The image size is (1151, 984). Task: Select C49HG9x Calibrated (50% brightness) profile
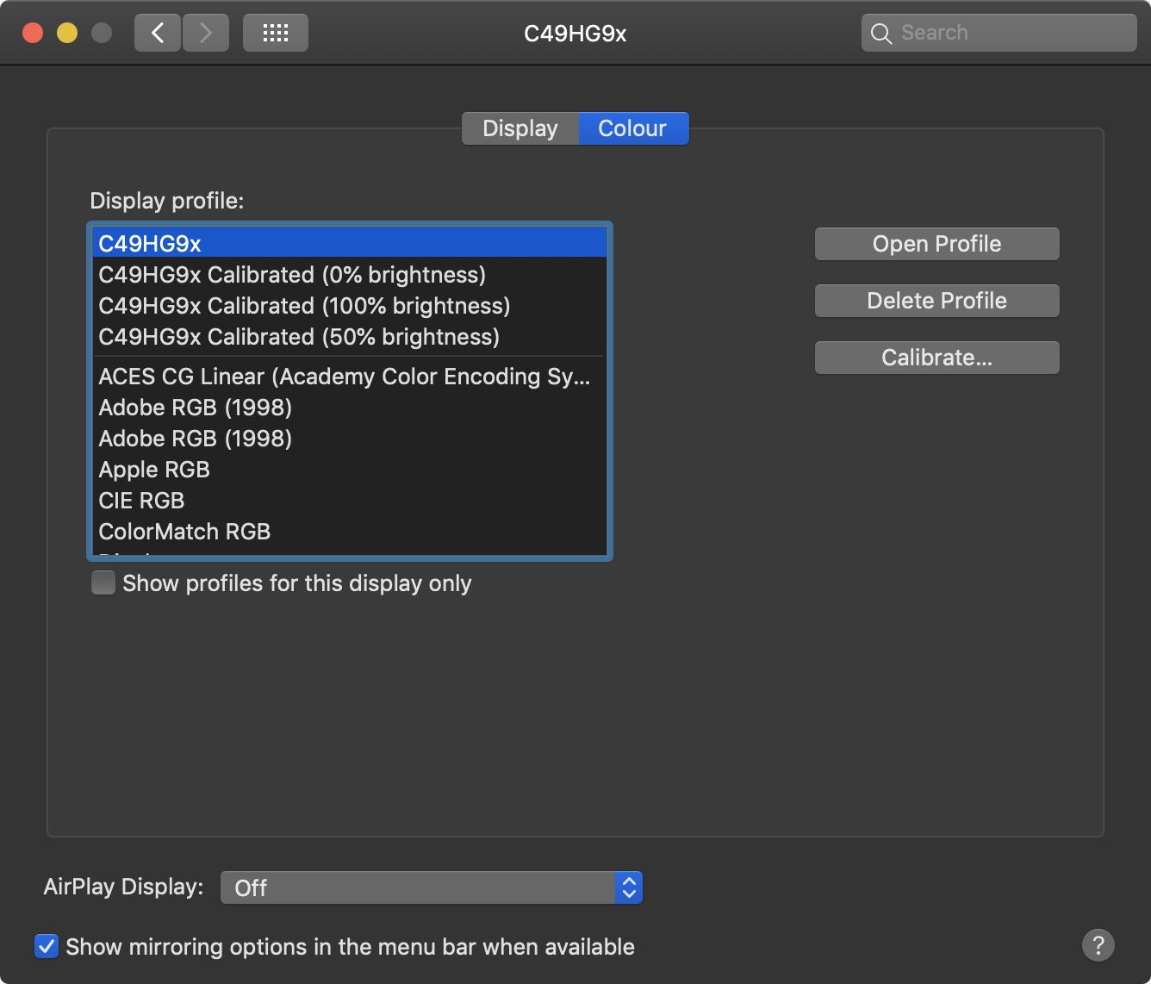(x=299, y=337)
